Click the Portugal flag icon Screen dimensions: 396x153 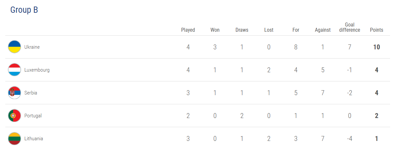tap(14, 116)
